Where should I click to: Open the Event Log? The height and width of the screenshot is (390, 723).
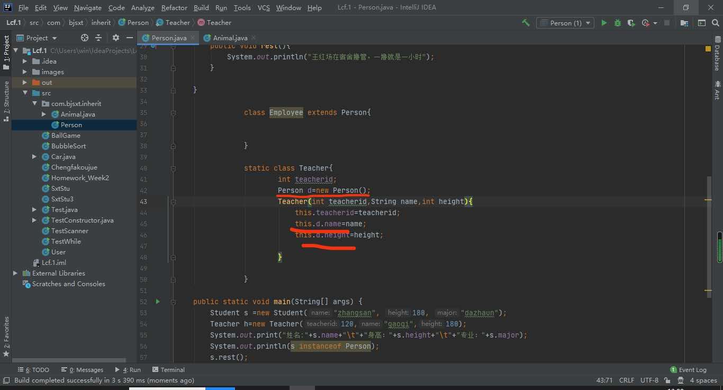point(688,369)
